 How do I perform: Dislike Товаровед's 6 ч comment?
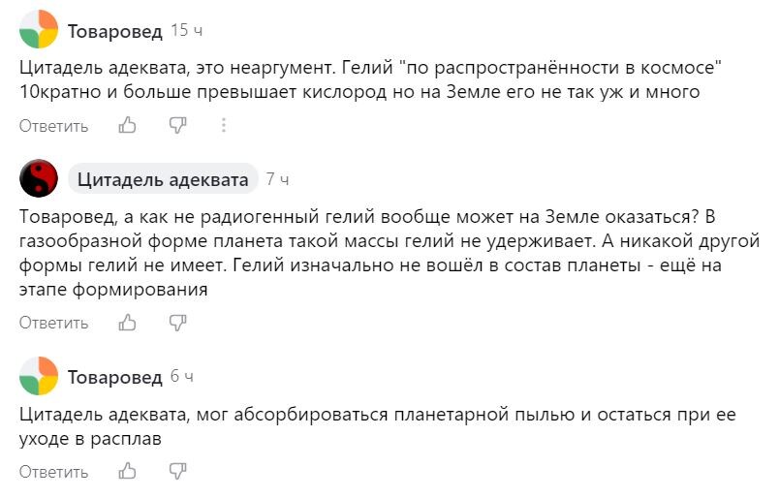click(x=177, y=471)
